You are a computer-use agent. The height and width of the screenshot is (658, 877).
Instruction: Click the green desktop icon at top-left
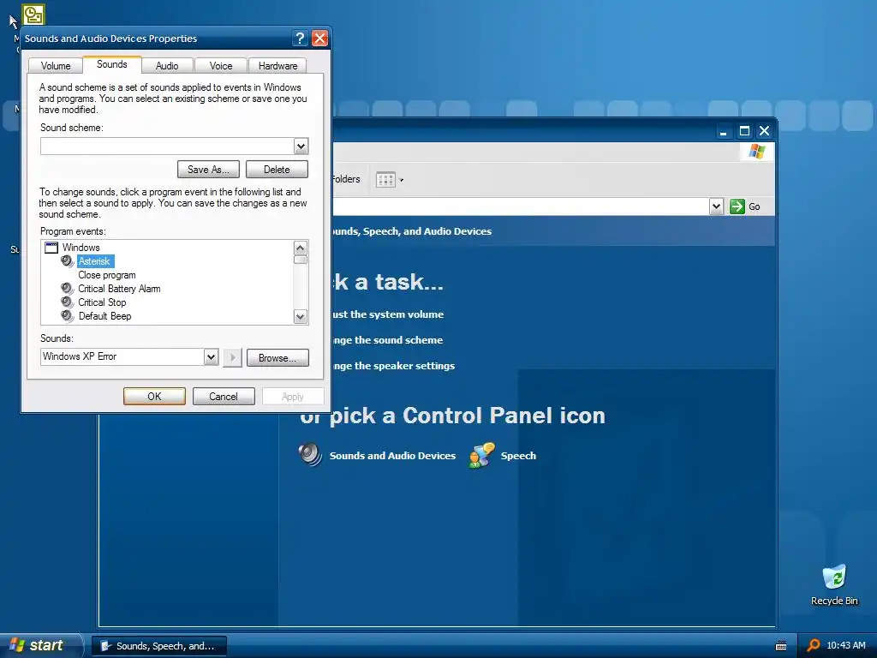tap(33, 15)
